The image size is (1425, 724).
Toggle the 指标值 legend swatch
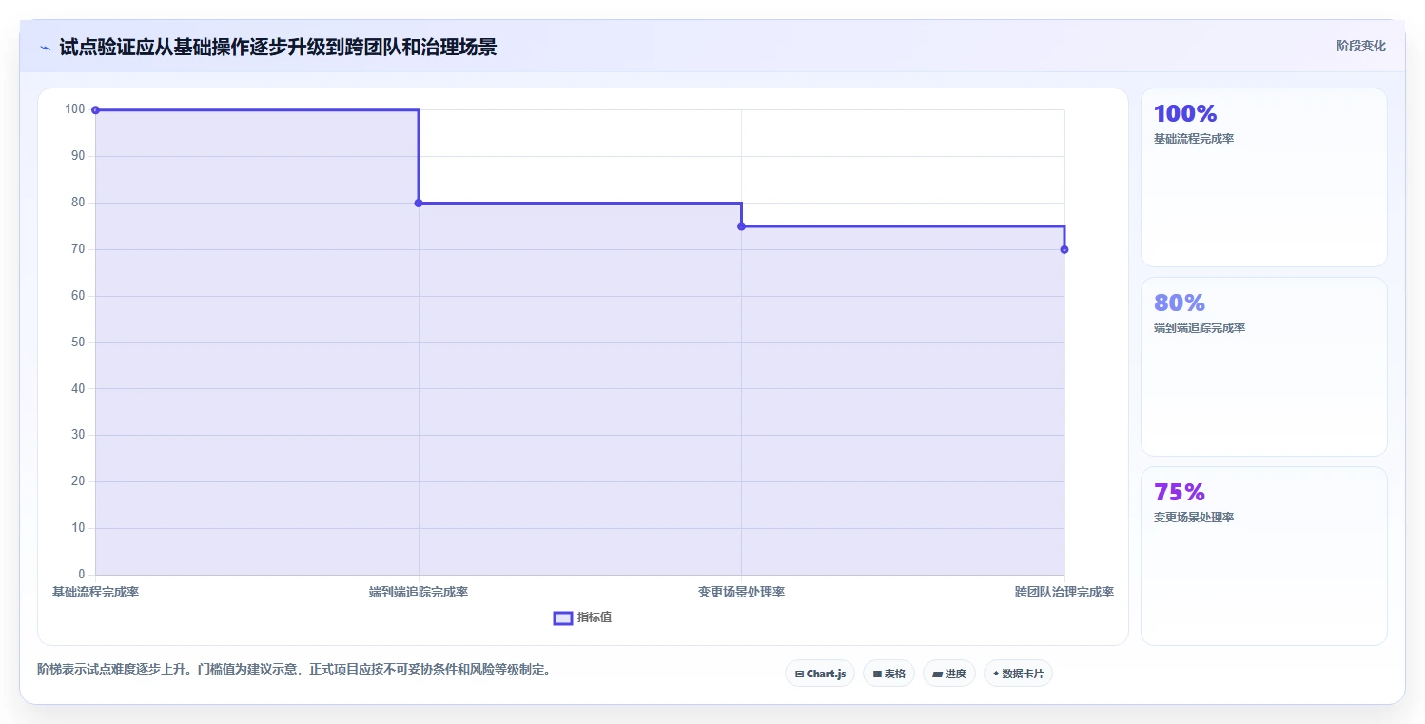coord(563,618)
